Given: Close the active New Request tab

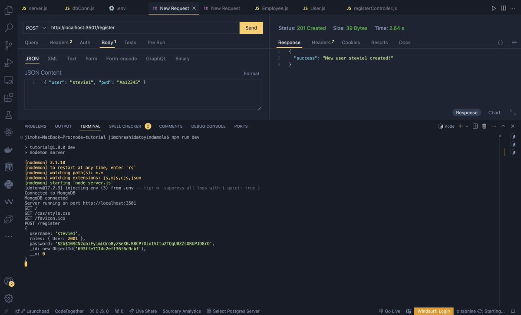Looking at the screenshot, I should [x=194, y=8].
